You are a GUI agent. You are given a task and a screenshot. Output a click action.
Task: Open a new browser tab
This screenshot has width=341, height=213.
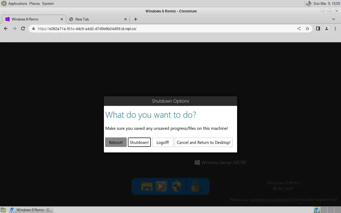(x=136, y=19)
